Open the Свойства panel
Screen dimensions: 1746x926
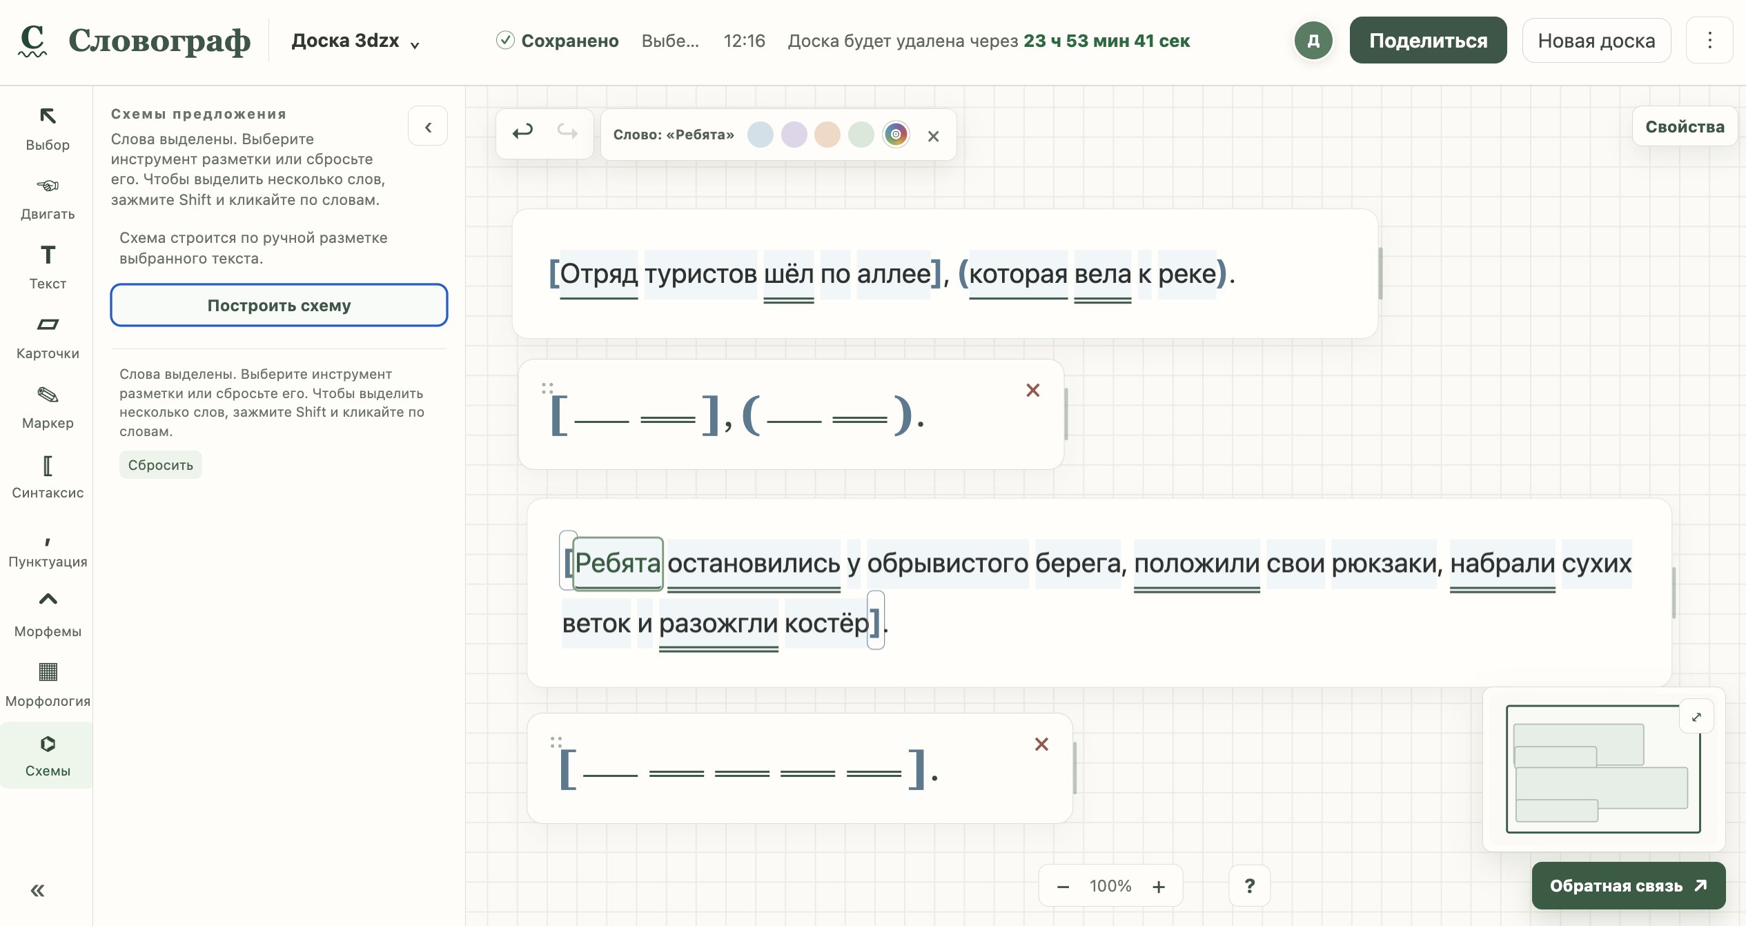[x=1685, y=126]
